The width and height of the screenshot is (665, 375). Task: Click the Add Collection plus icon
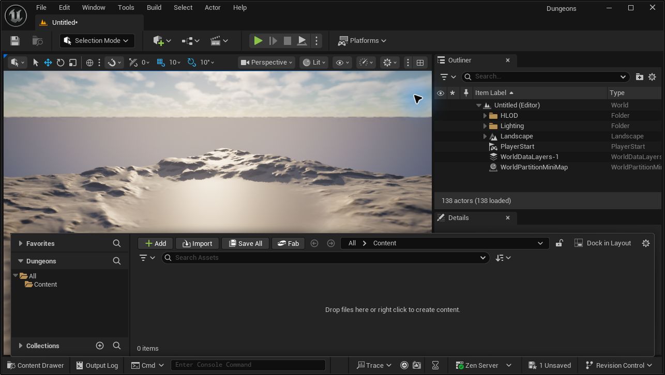click(100, 346)
